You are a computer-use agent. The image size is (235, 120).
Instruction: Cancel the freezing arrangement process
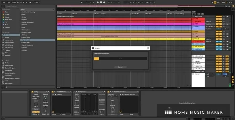pyautogui.click(x=120, y=67)
